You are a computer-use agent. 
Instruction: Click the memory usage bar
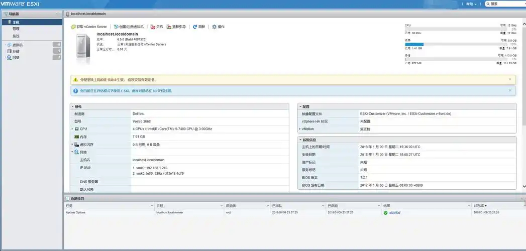pyautogui.click(x=456, y=44)
